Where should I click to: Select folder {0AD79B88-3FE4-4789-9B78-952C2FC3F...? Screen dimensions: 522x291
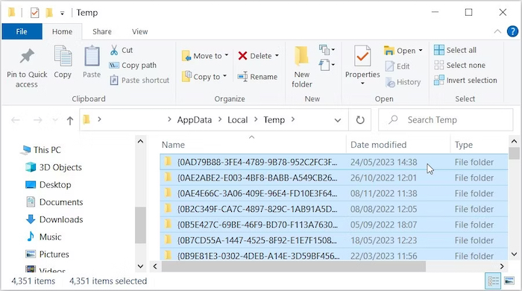[x=334, y=162]
